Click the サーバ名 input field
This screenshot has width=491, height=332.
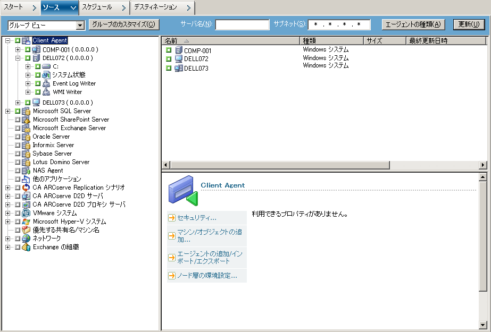(243, 24)
